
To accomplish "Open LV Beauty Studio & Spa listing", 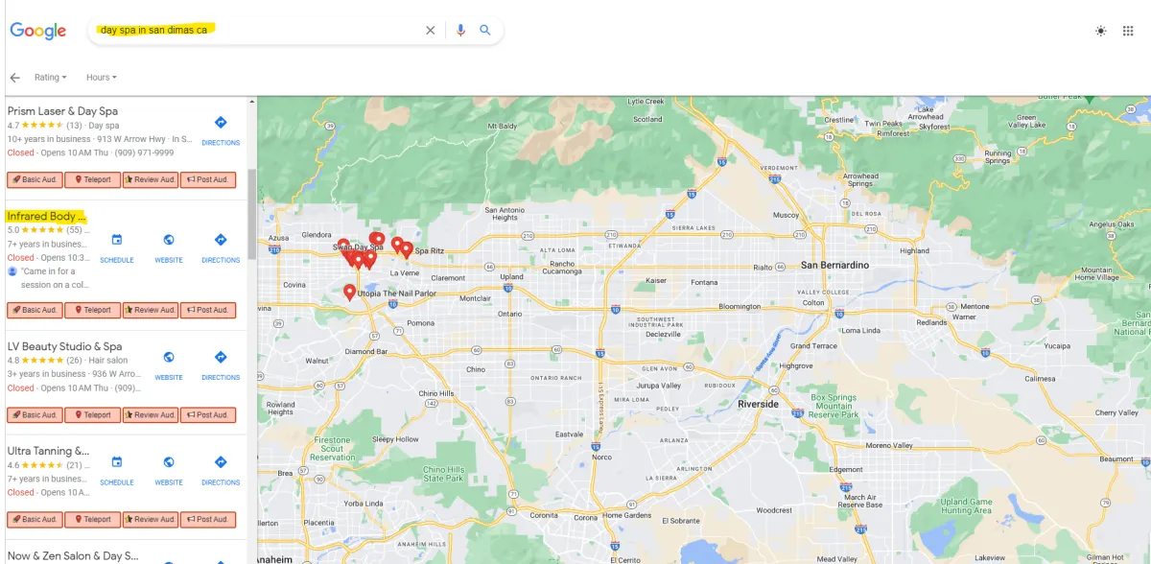I will tap(64, 346).
